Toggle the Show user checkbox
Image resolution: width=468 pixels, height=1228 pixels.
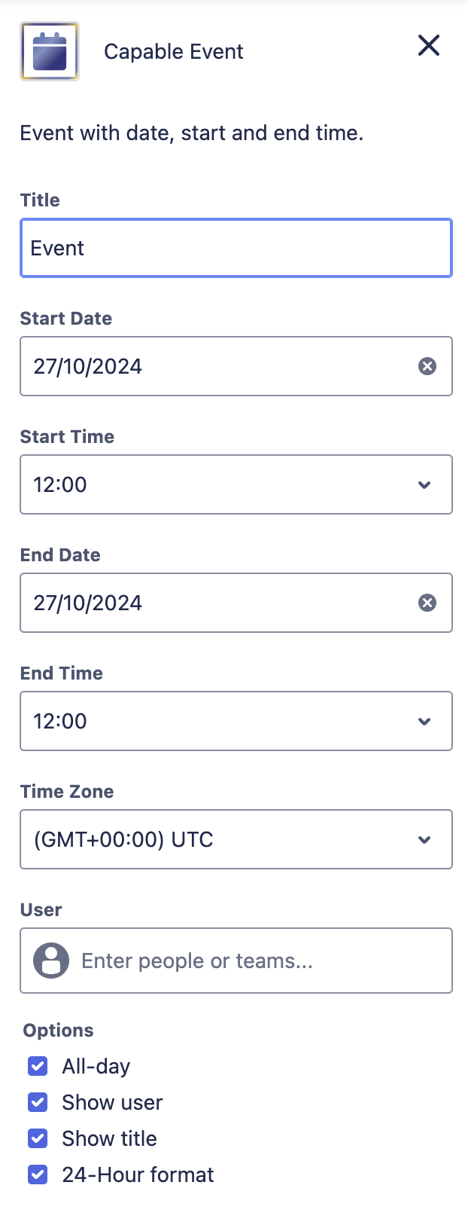[x=38, y=1102]
